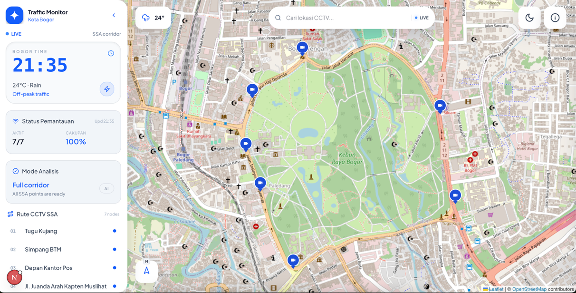Click the blue status dot for Simpang BTM
The height and width of the screenshot is (293, 576).
pyautogui.click(x=115, y=249)
